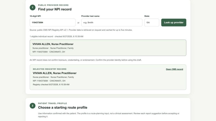Click the State field label
Image resolution: width=216 pixels, height=121 pixels.
click(147, 16)
